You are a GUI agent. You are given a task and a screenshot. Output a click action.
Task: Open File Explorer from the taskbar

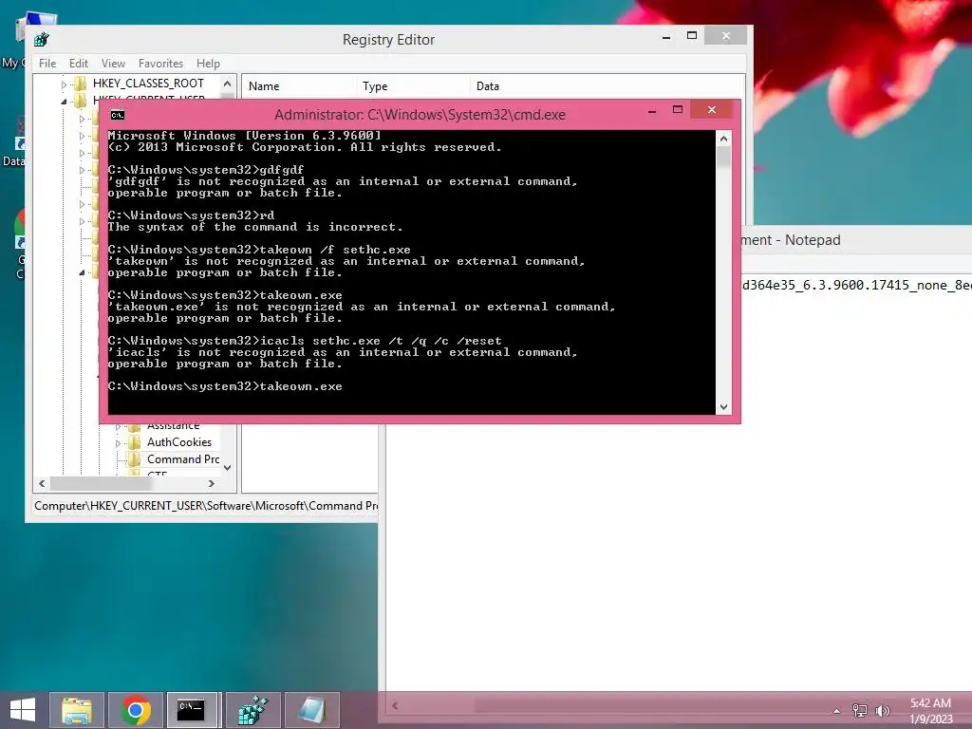(77, 710)
